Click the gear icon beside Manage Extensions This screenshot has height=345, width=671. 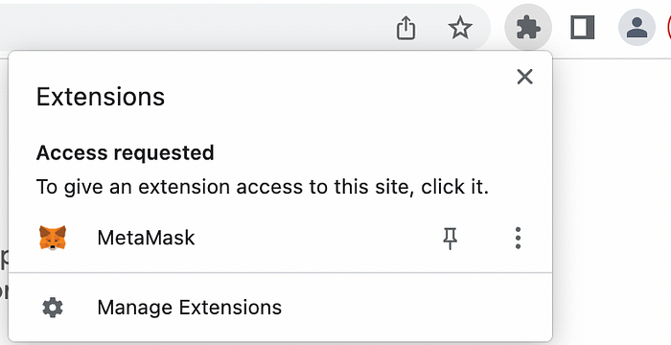click(53, 308)
